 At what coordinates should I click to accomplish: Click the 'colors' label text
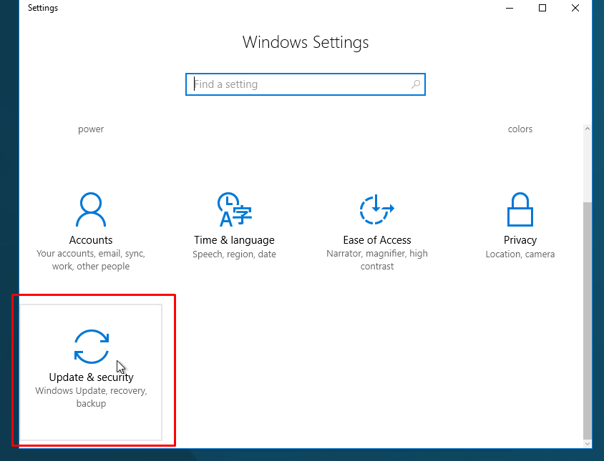(520, 129)
